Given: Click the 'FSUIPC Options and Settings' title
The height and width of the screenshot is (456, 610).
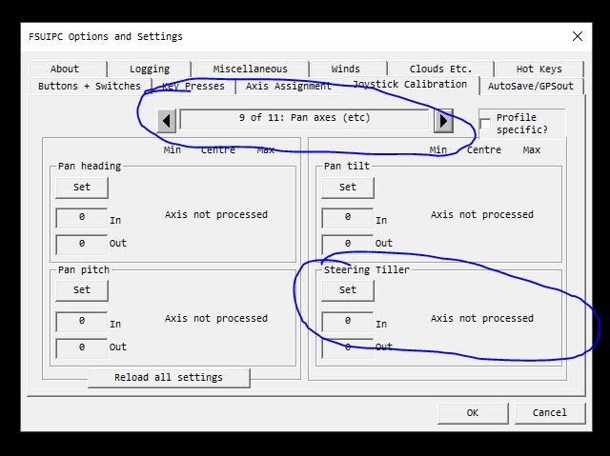Looking at the screenshot, I should coord(106,36).
